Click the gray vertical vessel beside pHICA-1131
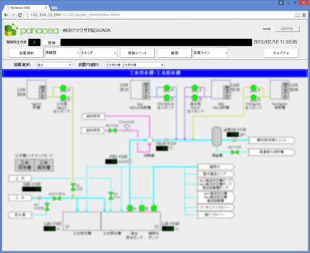Screen dimensions: 310x253 pyautogui.click(x=216, y=137)
